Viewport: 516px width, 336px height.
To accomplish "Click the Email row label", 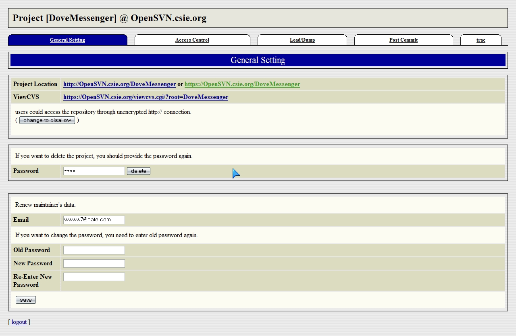I will [21, 220].
